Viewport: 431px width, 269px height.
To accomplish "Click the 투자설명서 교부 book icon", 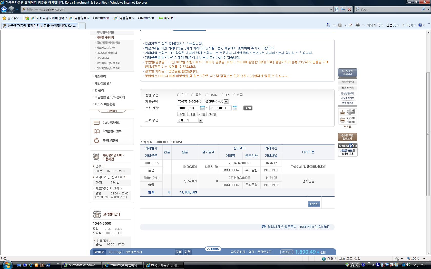I will (x=96, y=131).
